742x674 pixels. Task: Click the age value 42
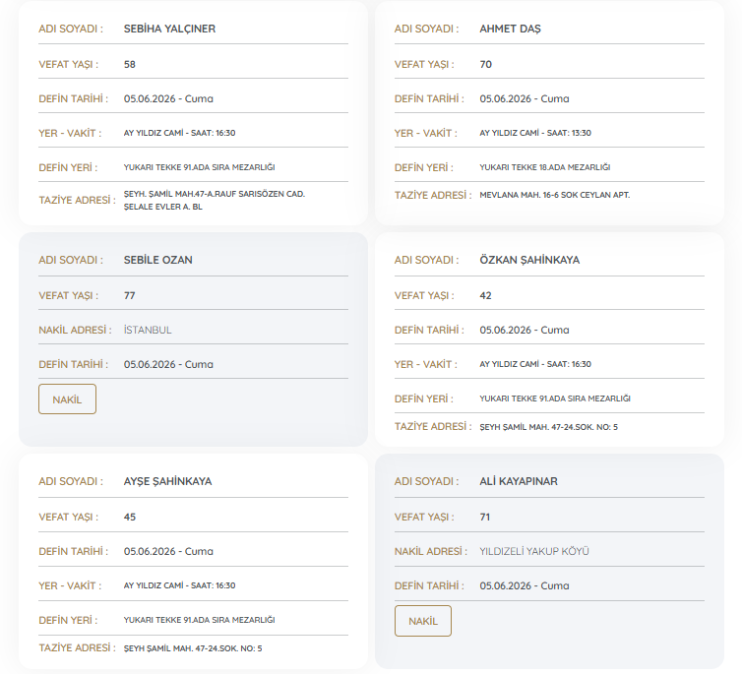pyautogui.click(x=485, y=295)
